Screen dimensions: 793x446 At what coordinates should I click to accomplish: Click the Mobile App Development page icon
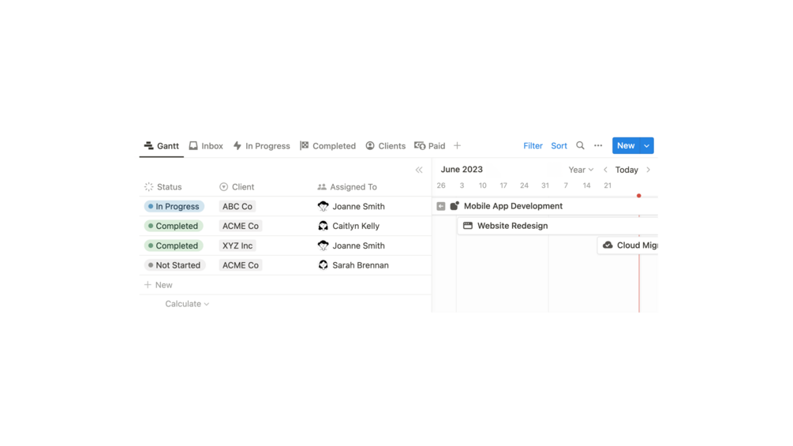[454, 206]
